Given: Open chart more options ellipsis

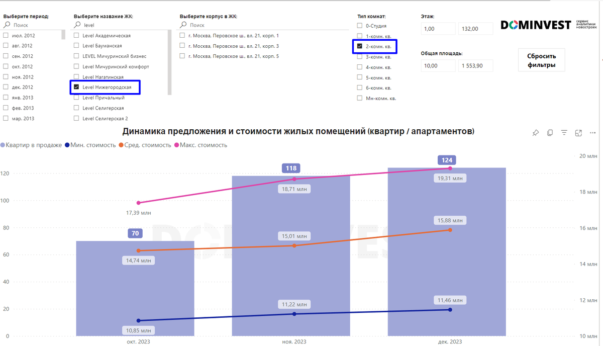Looking at the screenshot, I should coord(592,133).
